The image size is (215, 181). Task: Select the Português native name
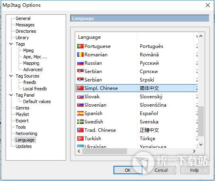tap(152, 46)
